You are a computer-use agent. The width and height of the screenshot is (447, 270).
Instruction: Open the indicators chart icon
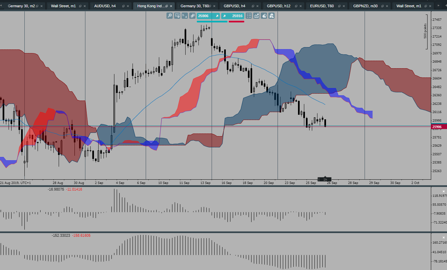point(256,16)
